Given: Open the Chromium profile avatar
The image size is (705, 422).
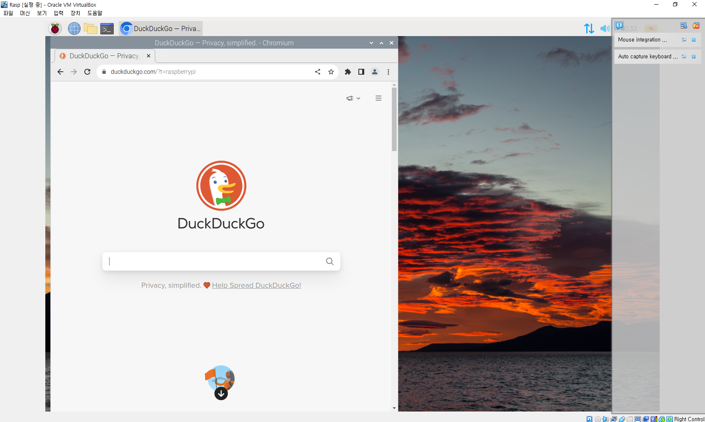Looking at the screenshot, I should [375, 72].
